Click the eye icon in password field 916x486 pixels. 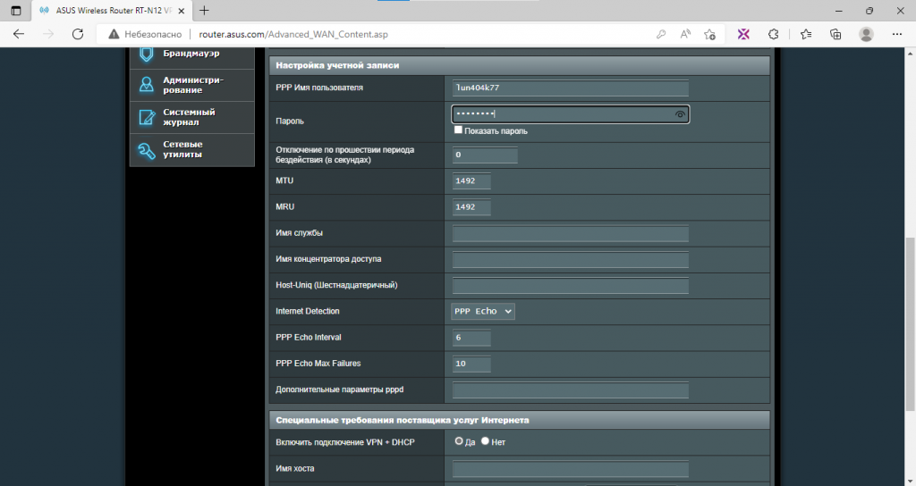point(680,114)
